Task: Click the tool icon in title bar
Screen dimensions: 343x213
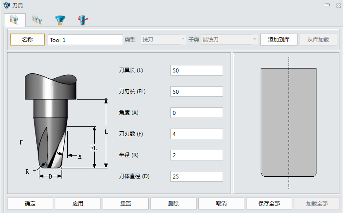Action: (6, 5)
